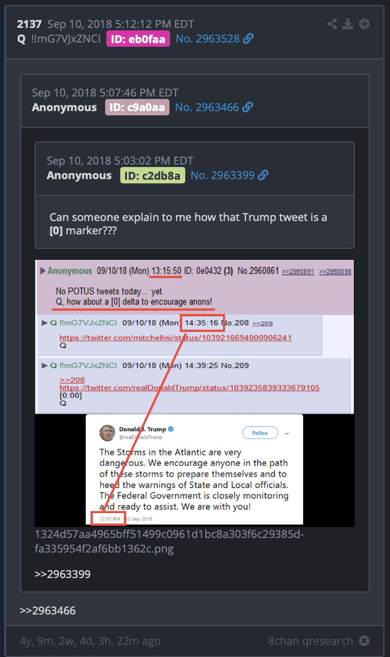Click the >>2963399 reply reference

point(63,574)
